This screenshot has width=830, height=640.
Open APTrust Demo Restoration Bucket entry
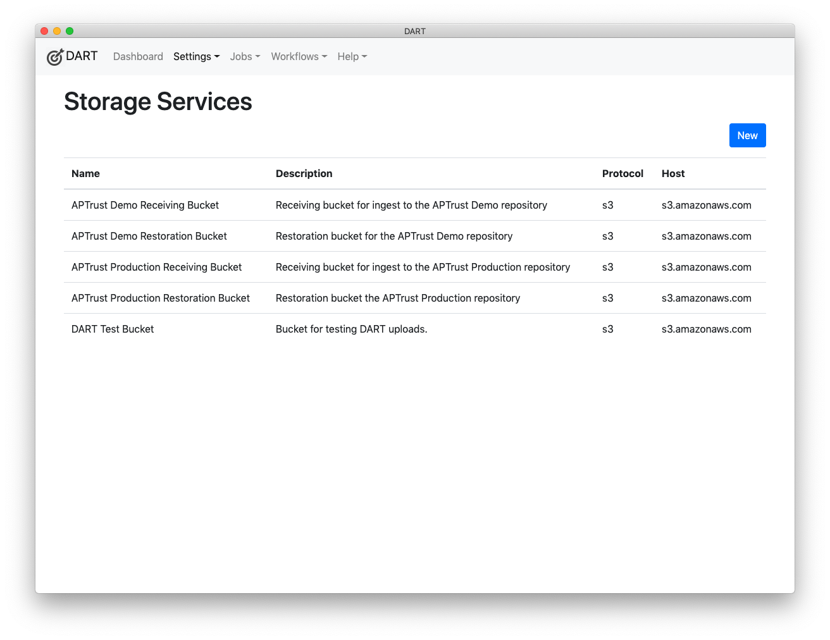149,236
